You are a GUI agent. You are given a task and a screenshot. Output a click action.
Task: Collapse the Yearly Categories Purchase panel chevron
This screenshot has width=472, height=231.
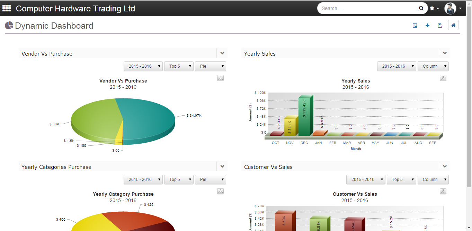click(x=222, y=166)
